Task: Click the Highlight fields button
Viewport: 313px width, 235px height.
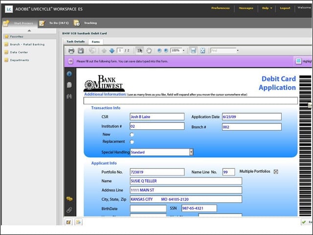Action: click(303, 61)
